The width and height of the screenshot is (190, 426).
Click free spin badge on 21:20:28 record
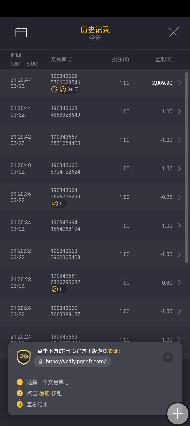58,289
